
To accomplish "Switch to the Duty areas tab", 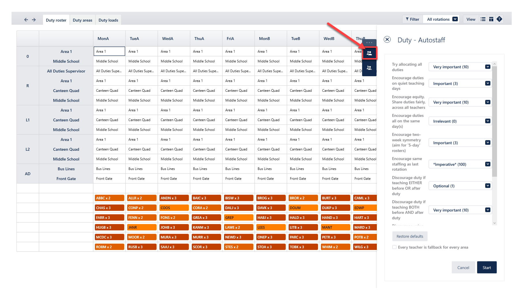I will [82, 20].
